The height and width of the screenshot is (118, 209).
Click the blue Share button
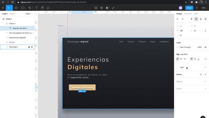pyautogui.click(x=189, y=8)
